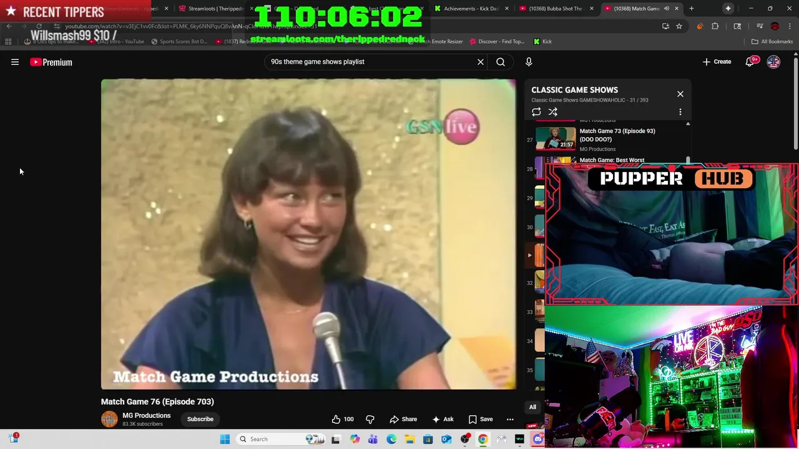
Task: Toggle shuffle playlist
Action: pos(553,112)
